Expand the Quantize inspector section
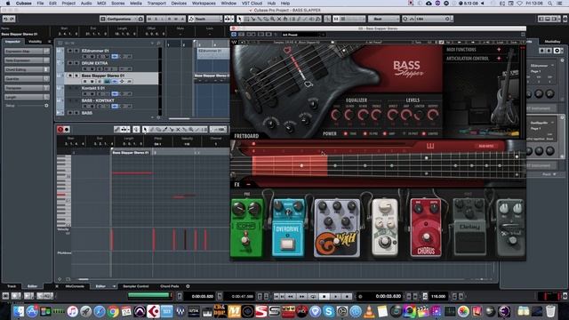The image size is (569, 320). tap(28, 78)
